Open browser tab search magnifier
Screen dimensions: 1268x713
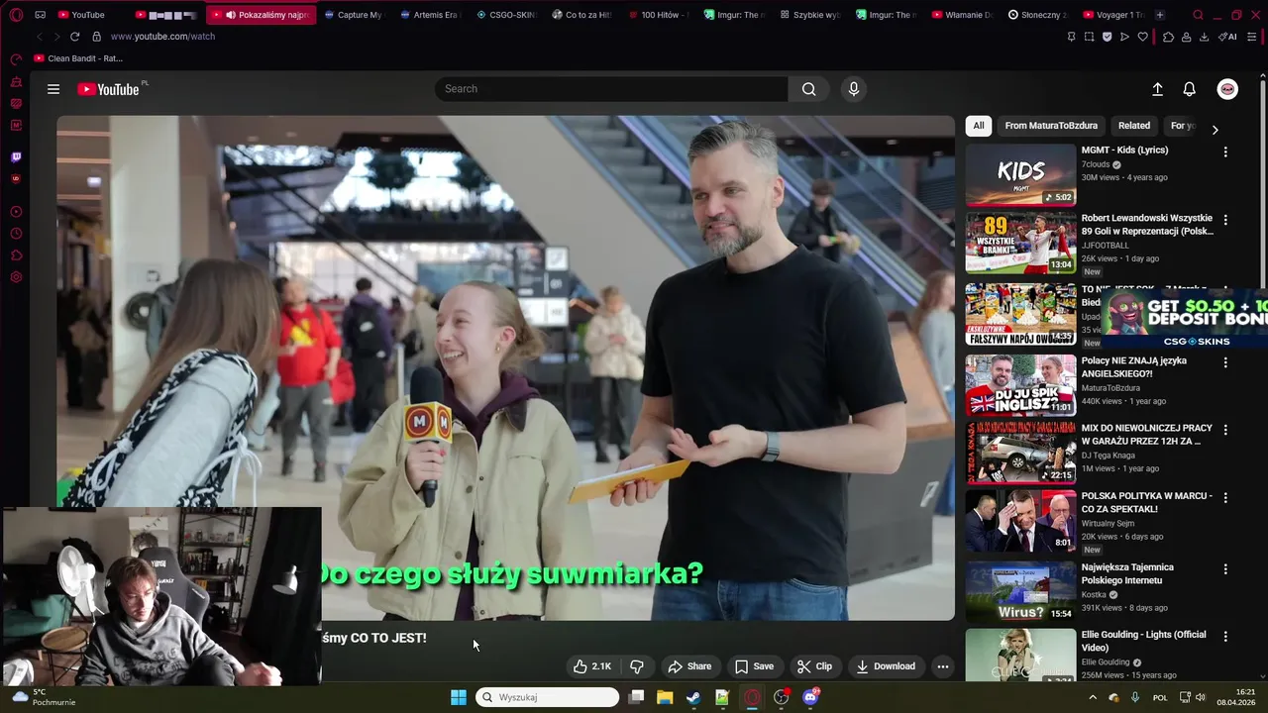[x=1198, y=15]
